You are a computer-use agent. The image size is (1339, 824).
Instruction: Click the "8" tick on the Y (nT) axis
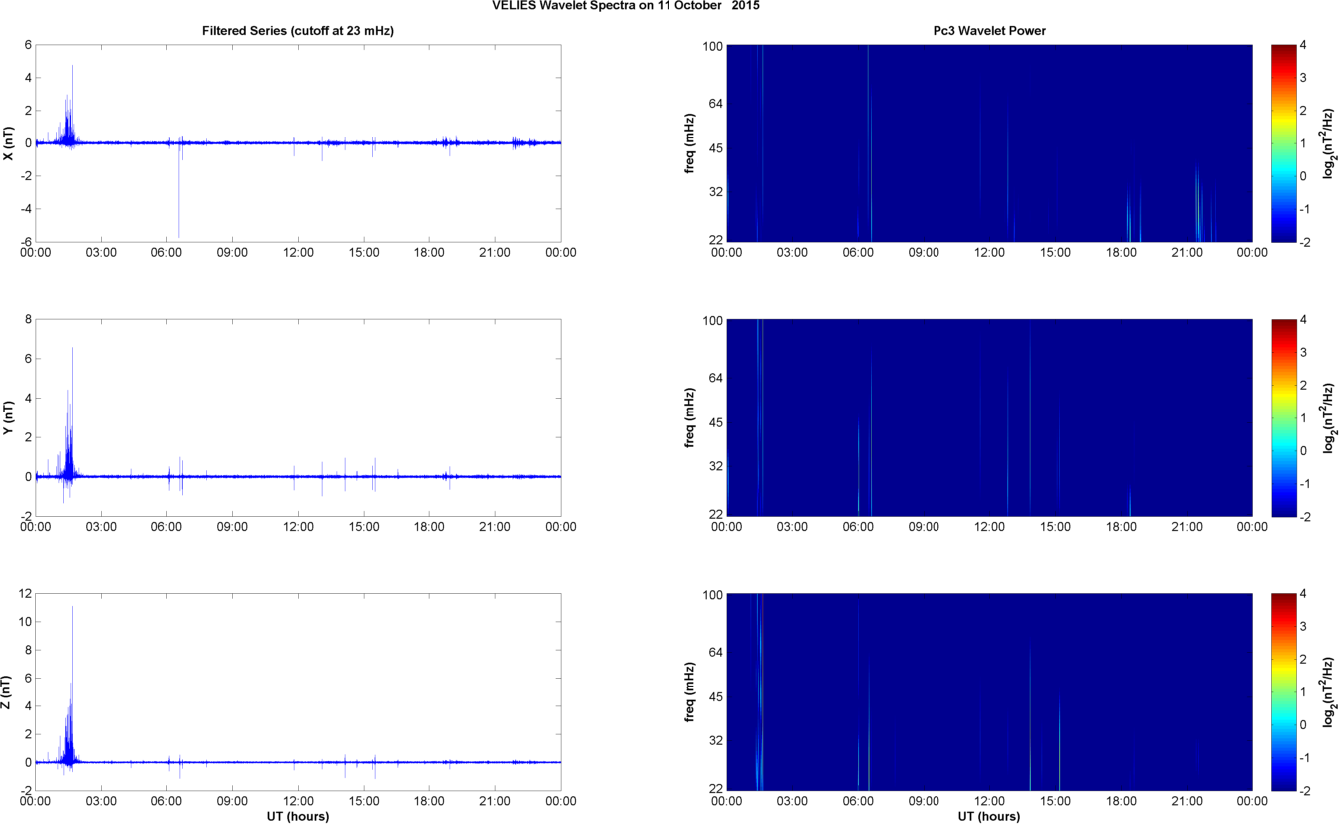(x=29, y=319)
